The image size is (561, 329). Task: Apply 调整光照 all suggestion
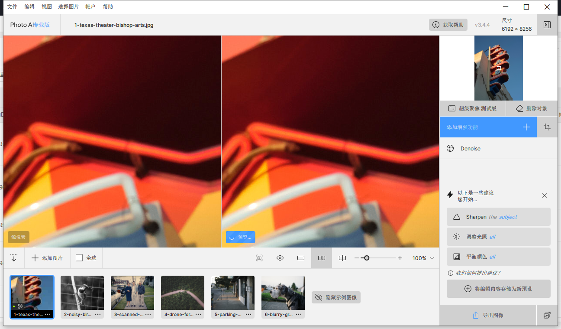point(499,237)
